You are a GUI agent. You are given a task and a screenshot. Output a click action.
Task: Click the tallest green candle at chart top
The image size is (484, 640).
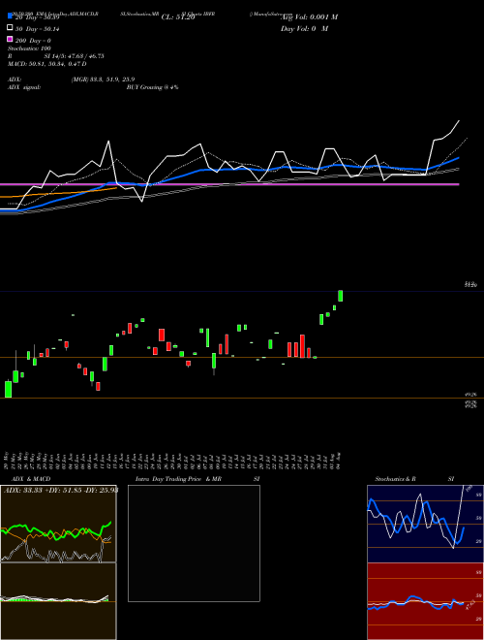point(341,296)
